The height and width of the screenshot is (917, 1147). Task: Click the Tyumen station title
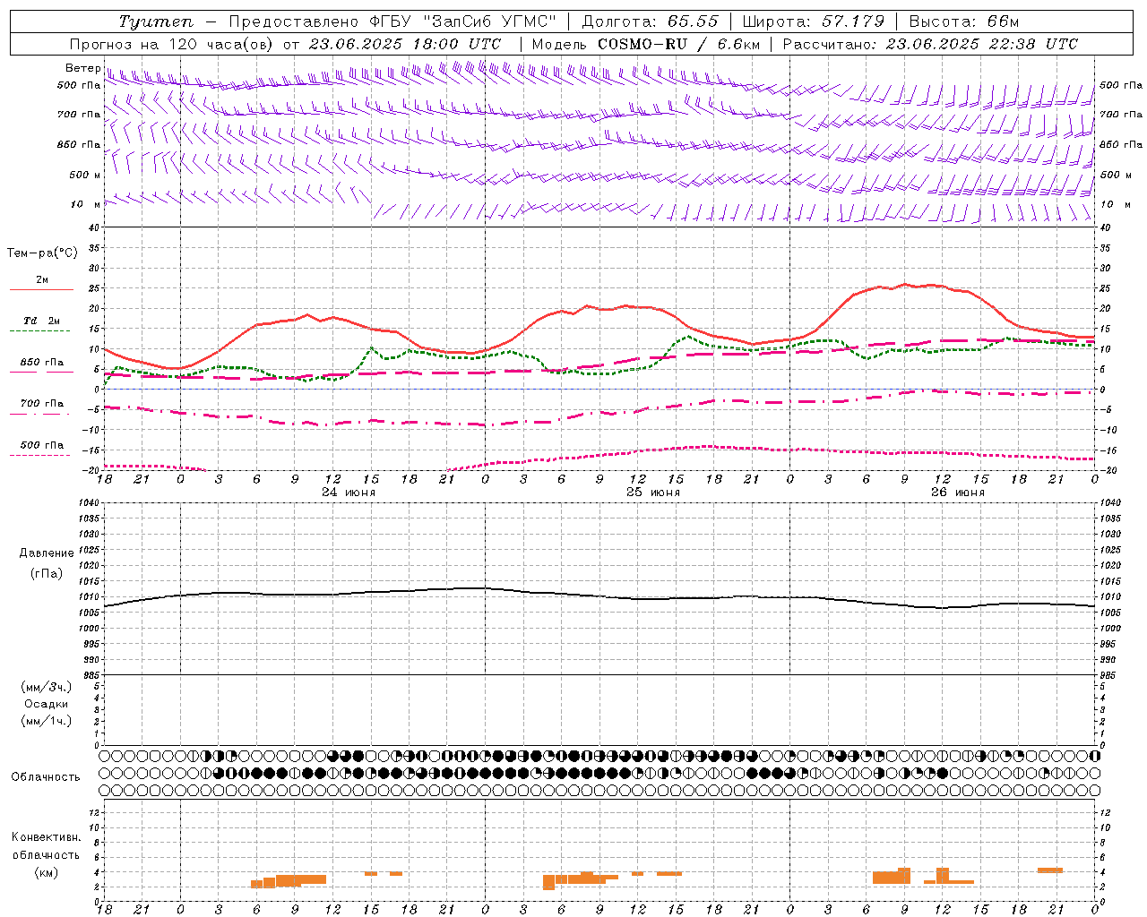[156, 21]
